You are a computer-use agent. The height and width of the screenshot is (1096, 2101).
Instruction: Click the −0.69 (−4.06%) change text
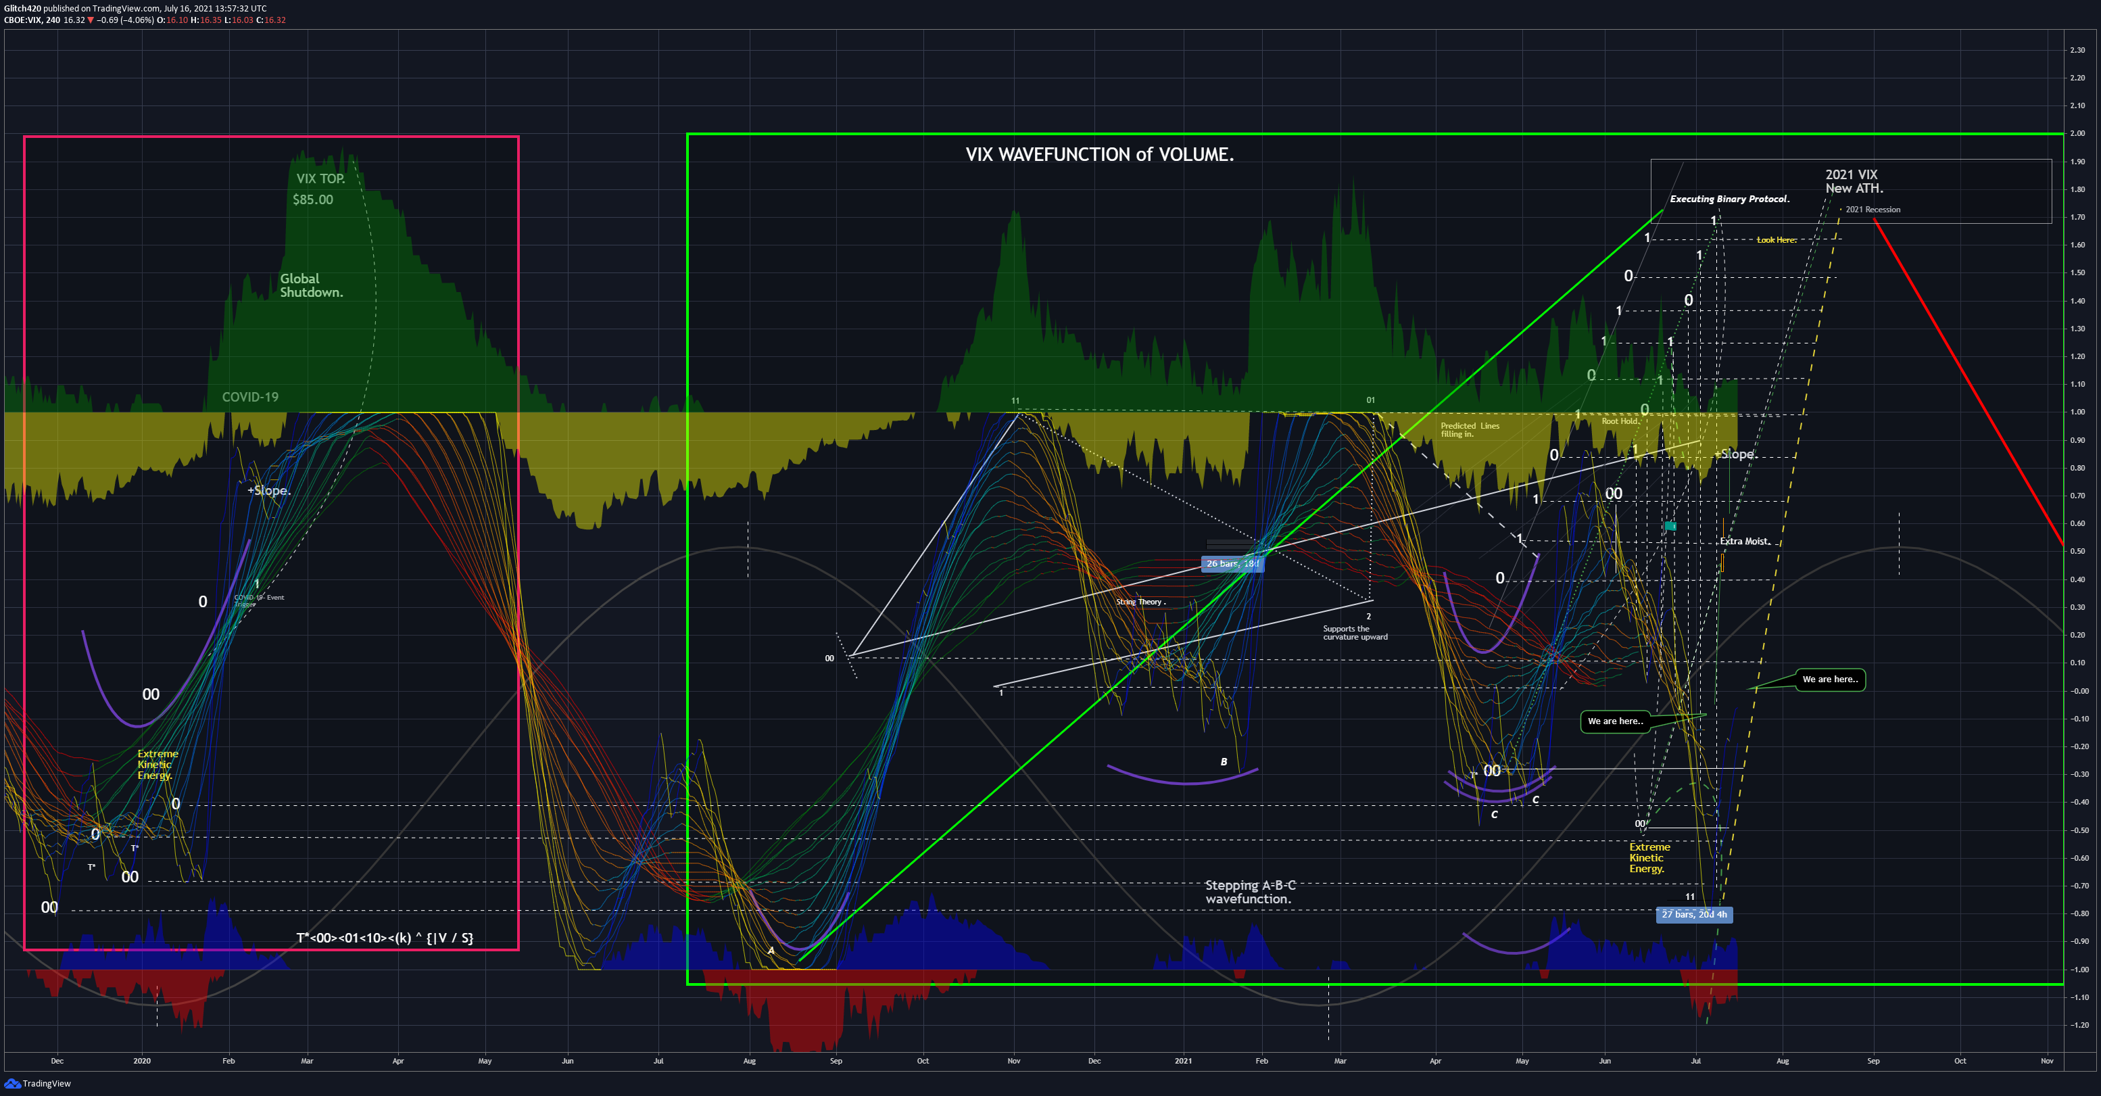[x=125, y=20]
